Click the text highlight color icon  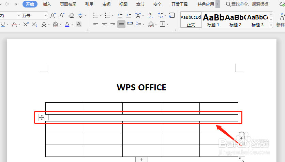click(x=56, y=24)
